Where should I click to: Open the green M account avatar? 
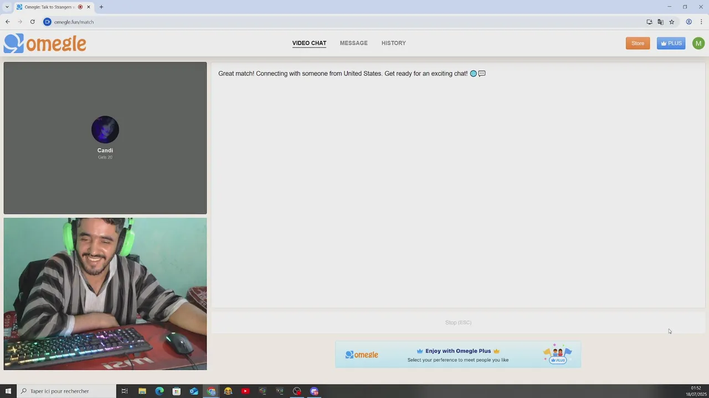pyautogui.click(x=698, y=43)
